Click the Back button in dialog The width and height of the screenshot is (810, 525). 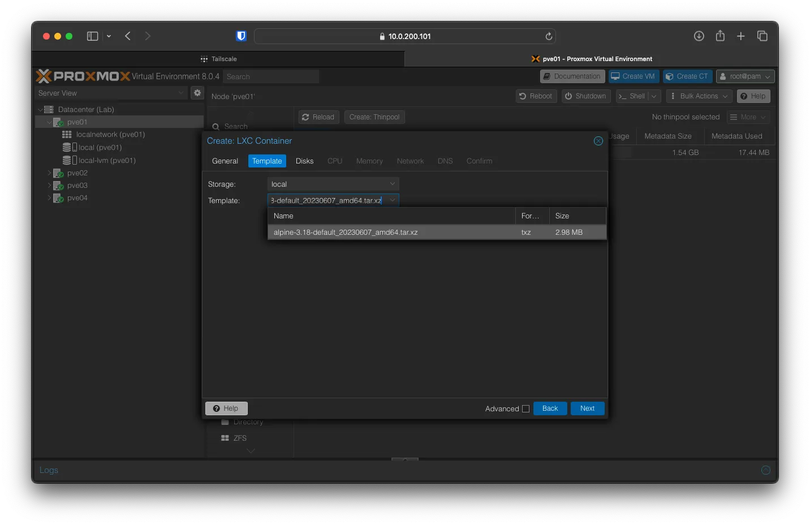coord(550,408)
